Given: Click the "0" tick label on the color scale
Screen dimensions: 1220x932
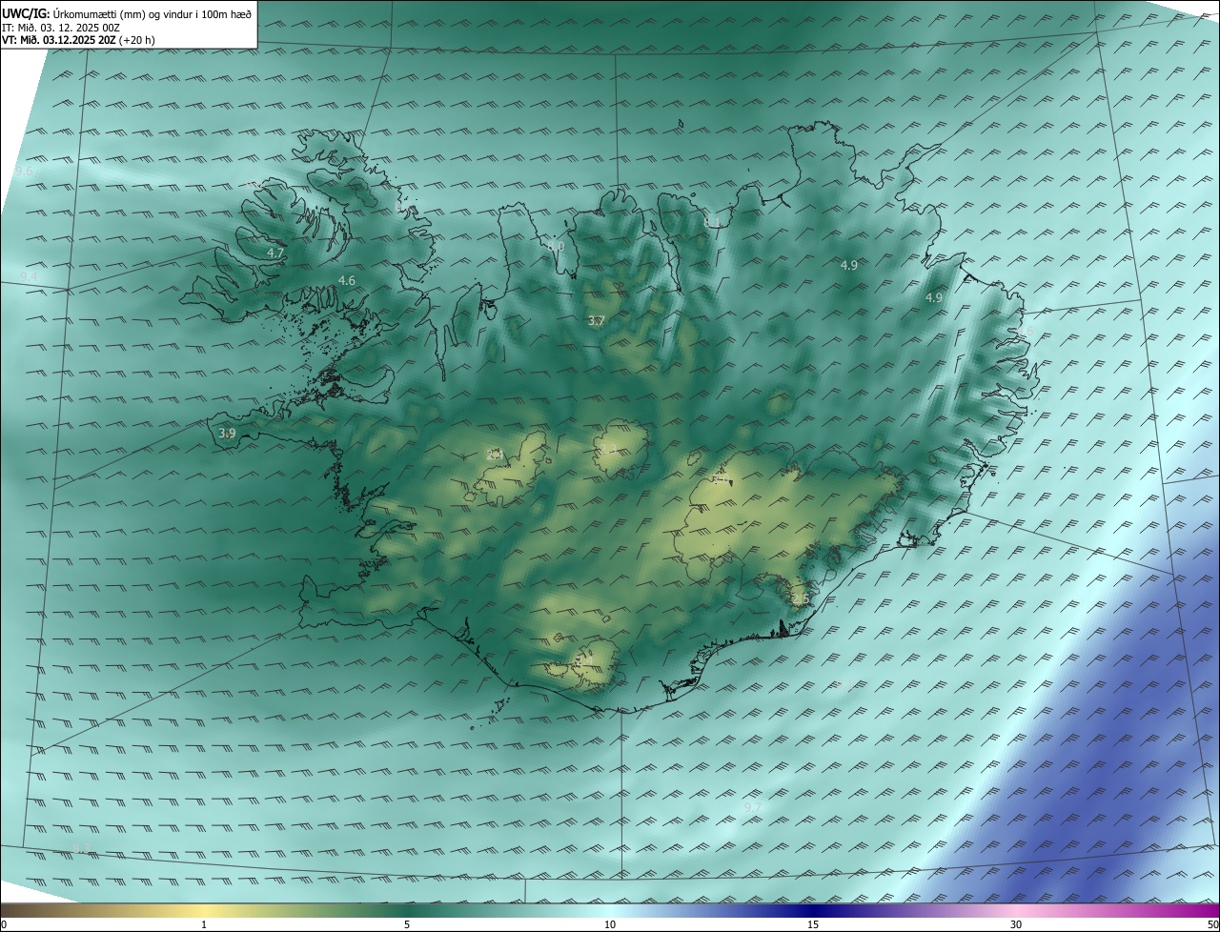Looking at the screenshot, I should click(x=4, y=924).
